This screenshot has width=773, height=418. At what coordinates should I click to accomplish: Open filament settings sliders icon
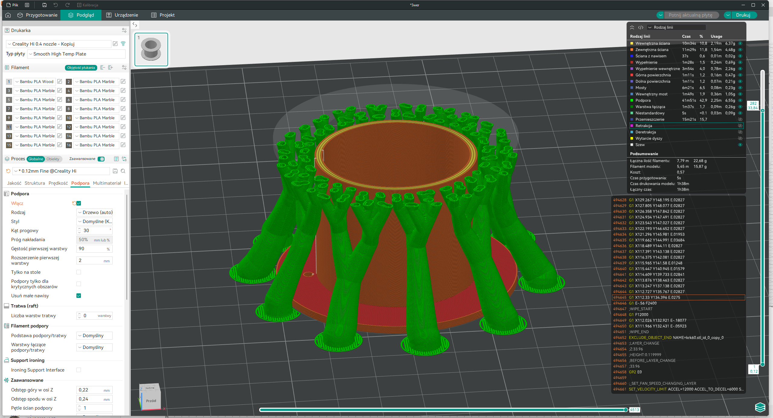coord(124,68)
